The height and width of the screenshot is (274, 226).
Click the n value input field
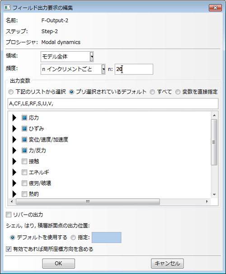click(x=134, y=69)
